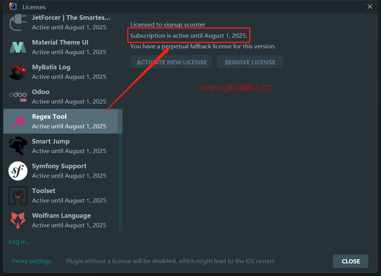
Task: Click the Smart Jump rabbit icon
Action: (18, 146)
